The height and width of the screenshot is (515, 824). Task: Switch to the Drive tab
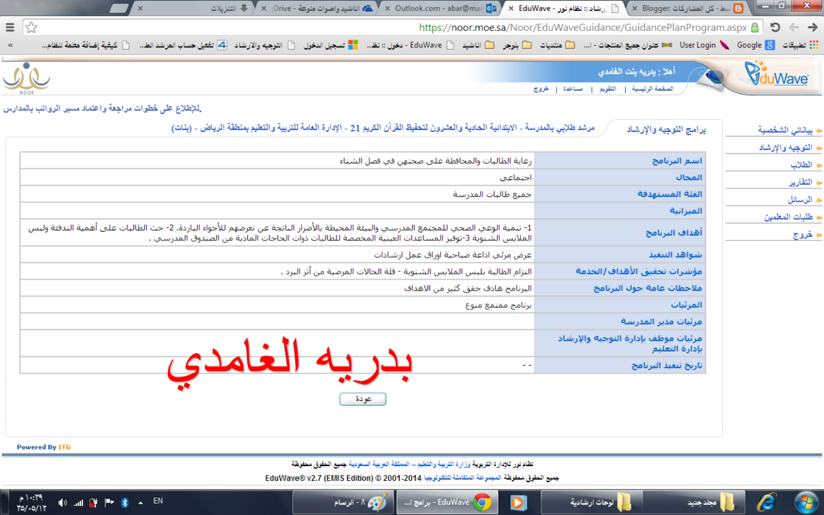pyautogui.click(x=318, y=8)
